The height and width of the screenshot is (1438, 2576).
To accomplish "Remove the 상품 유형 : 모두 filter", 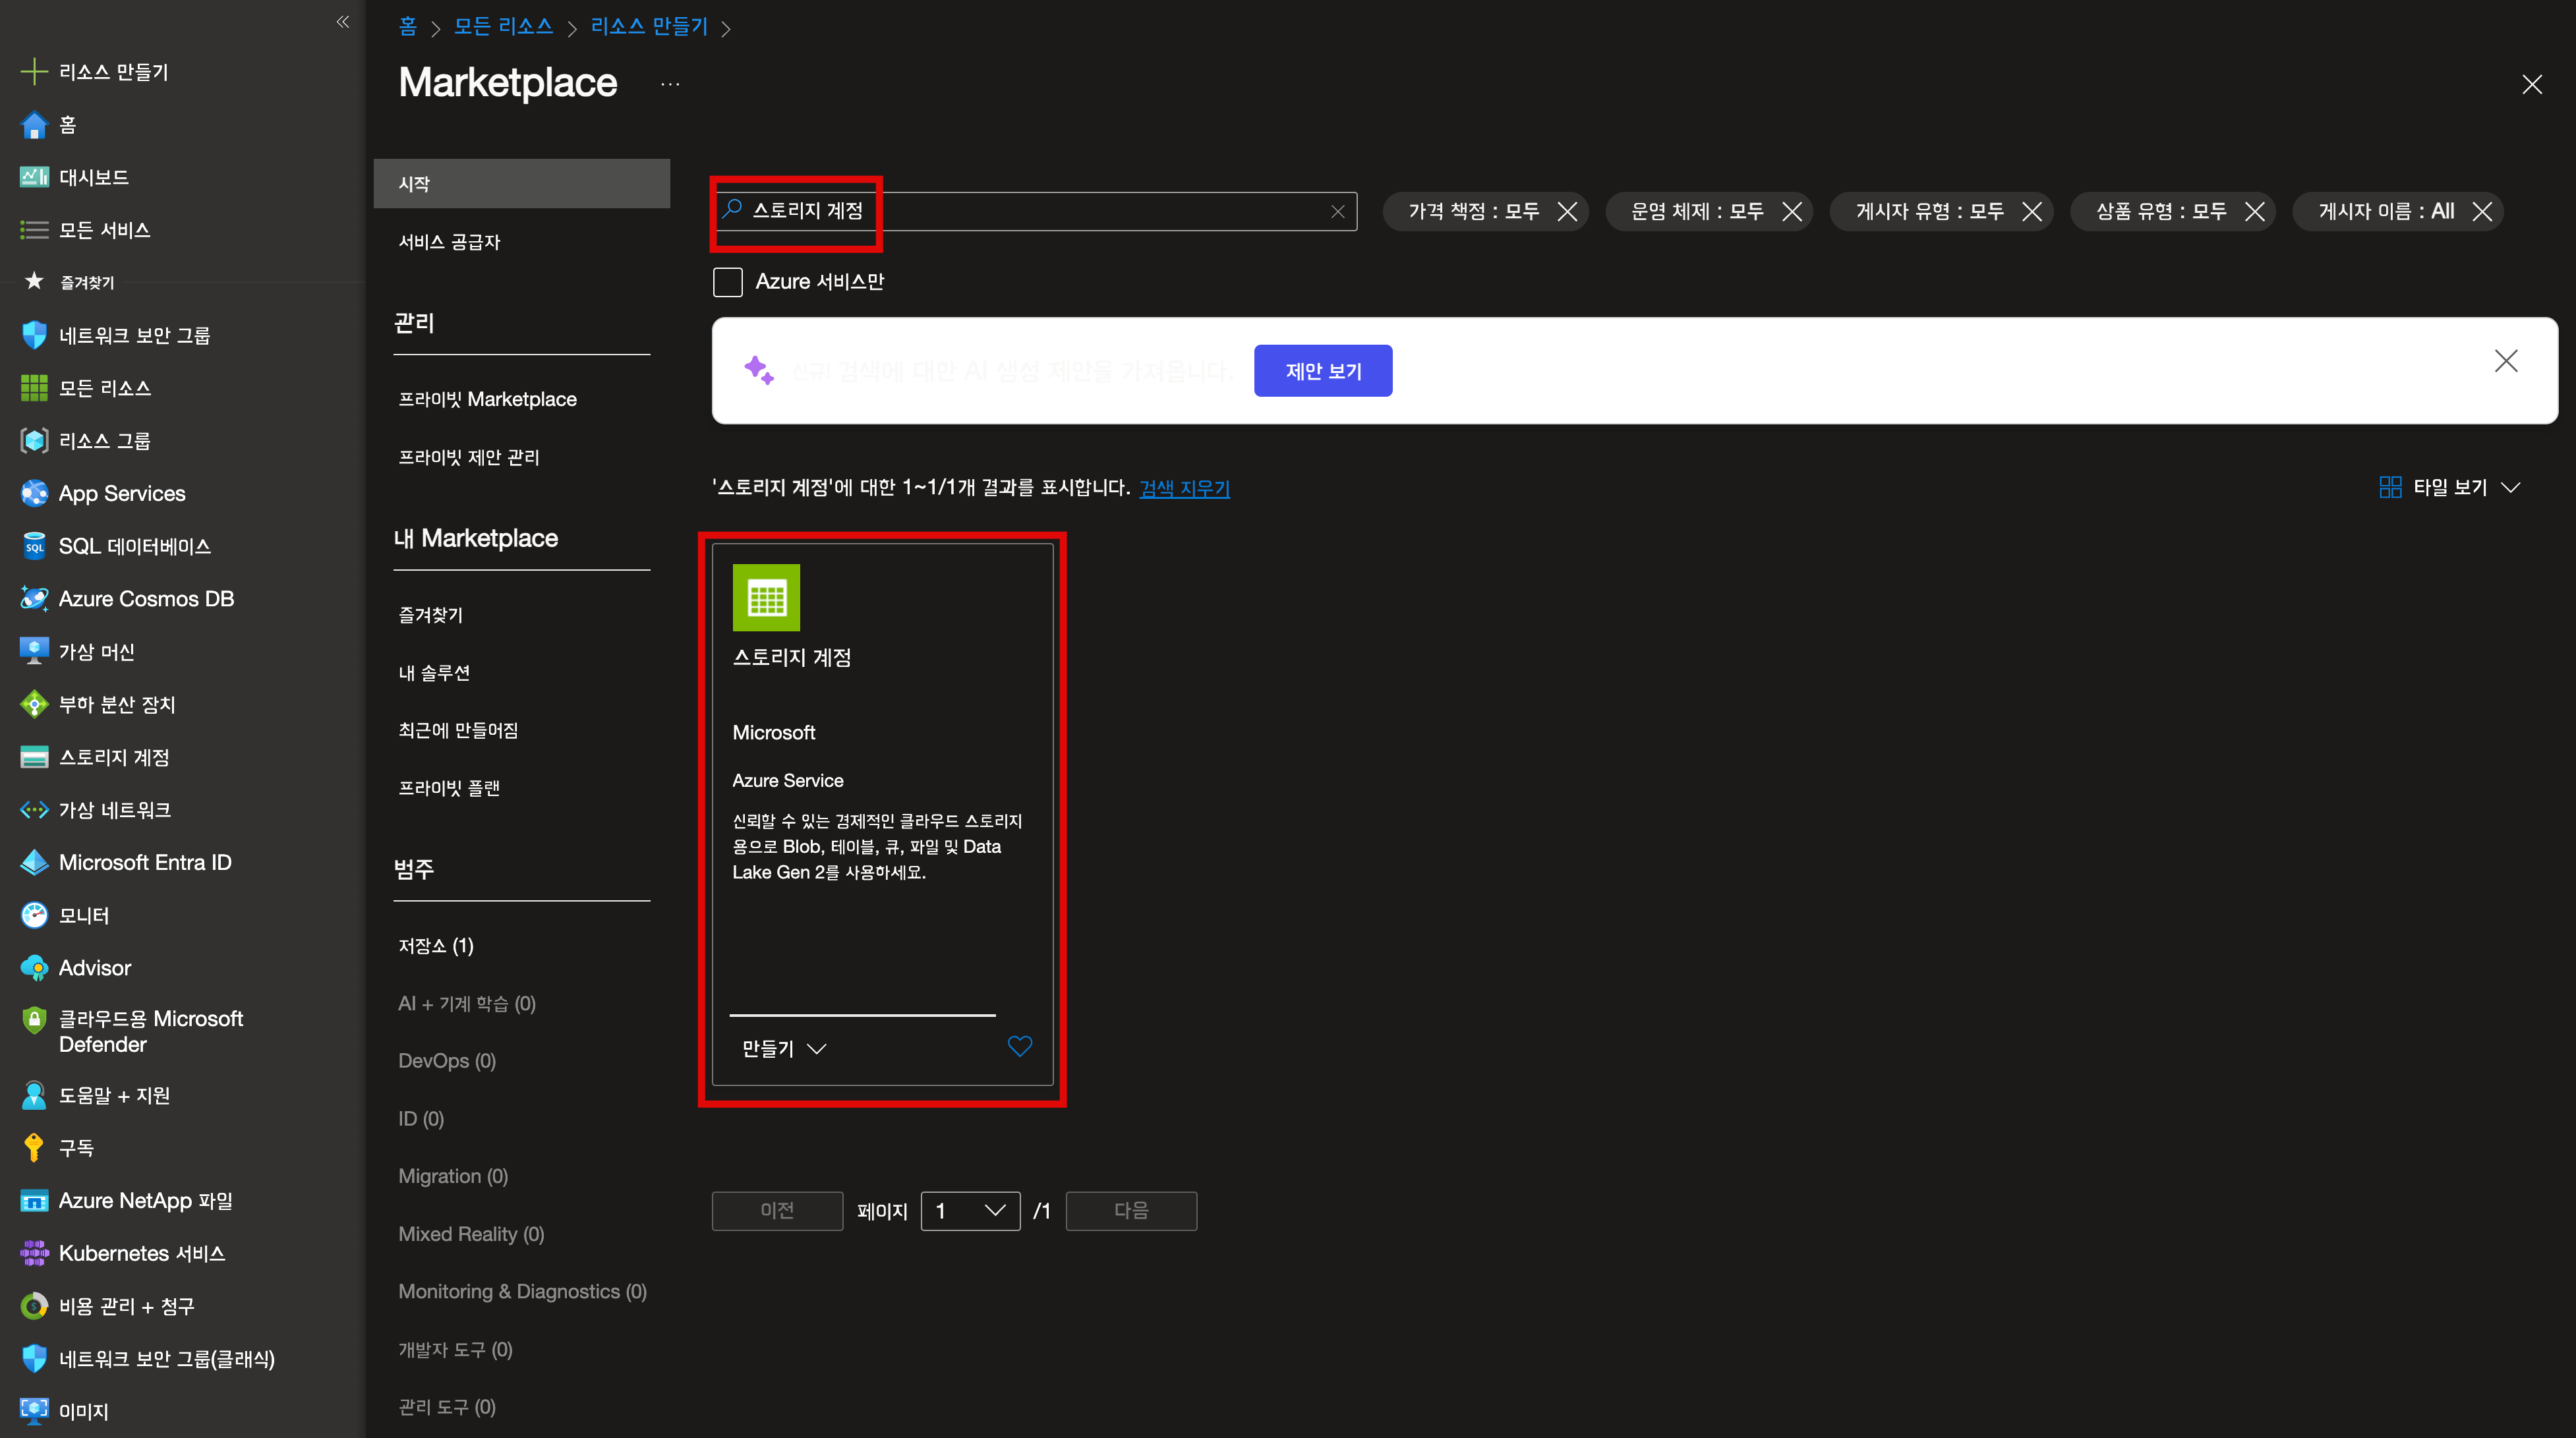I will (2254, 211).
